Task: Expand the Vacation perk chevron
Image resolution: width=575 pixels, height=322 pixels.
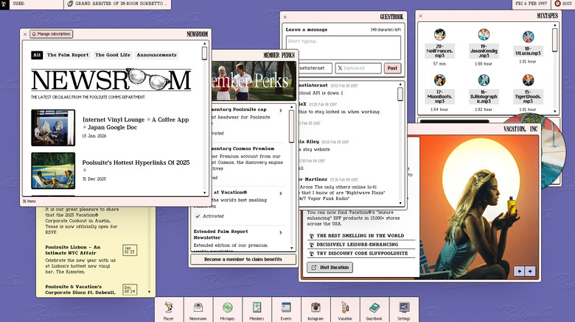Action: (281, 193)
